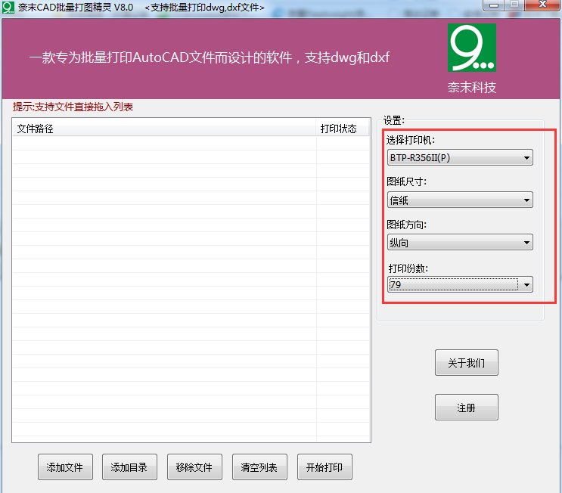Open the 图纸方向 orientation dropdown
Image resolution: width=562 pixels, height=493 pixels.
click(460, 242)
